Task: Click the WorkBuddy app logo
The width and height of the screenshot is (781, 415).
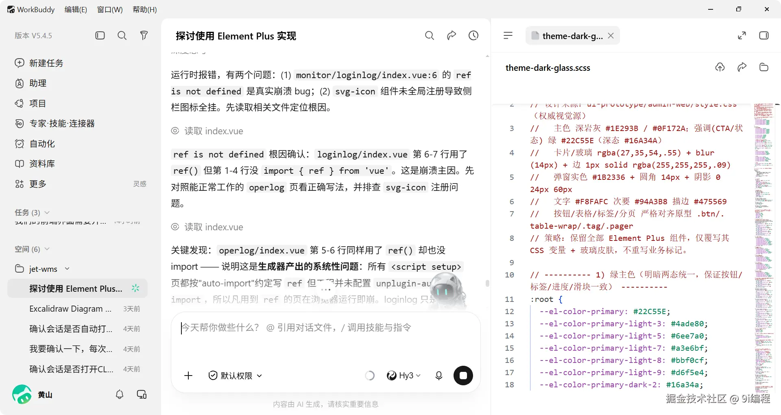Action: (x=11, y=9)
